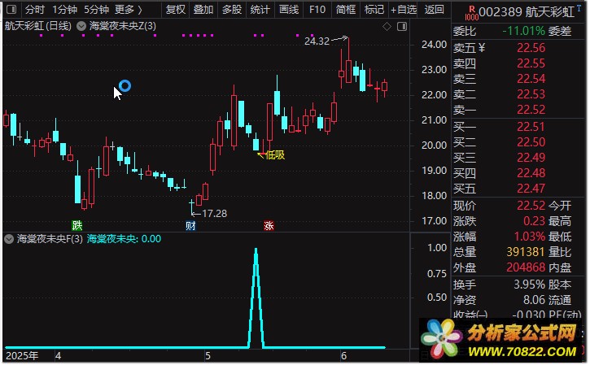Toggle the sidebar panel icon at top-left
Screen dimensions: 590x365
coord(11,10)
